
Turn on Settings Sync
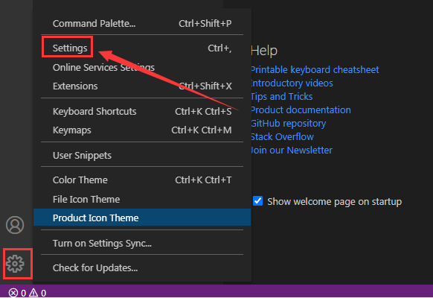[142, 244]
